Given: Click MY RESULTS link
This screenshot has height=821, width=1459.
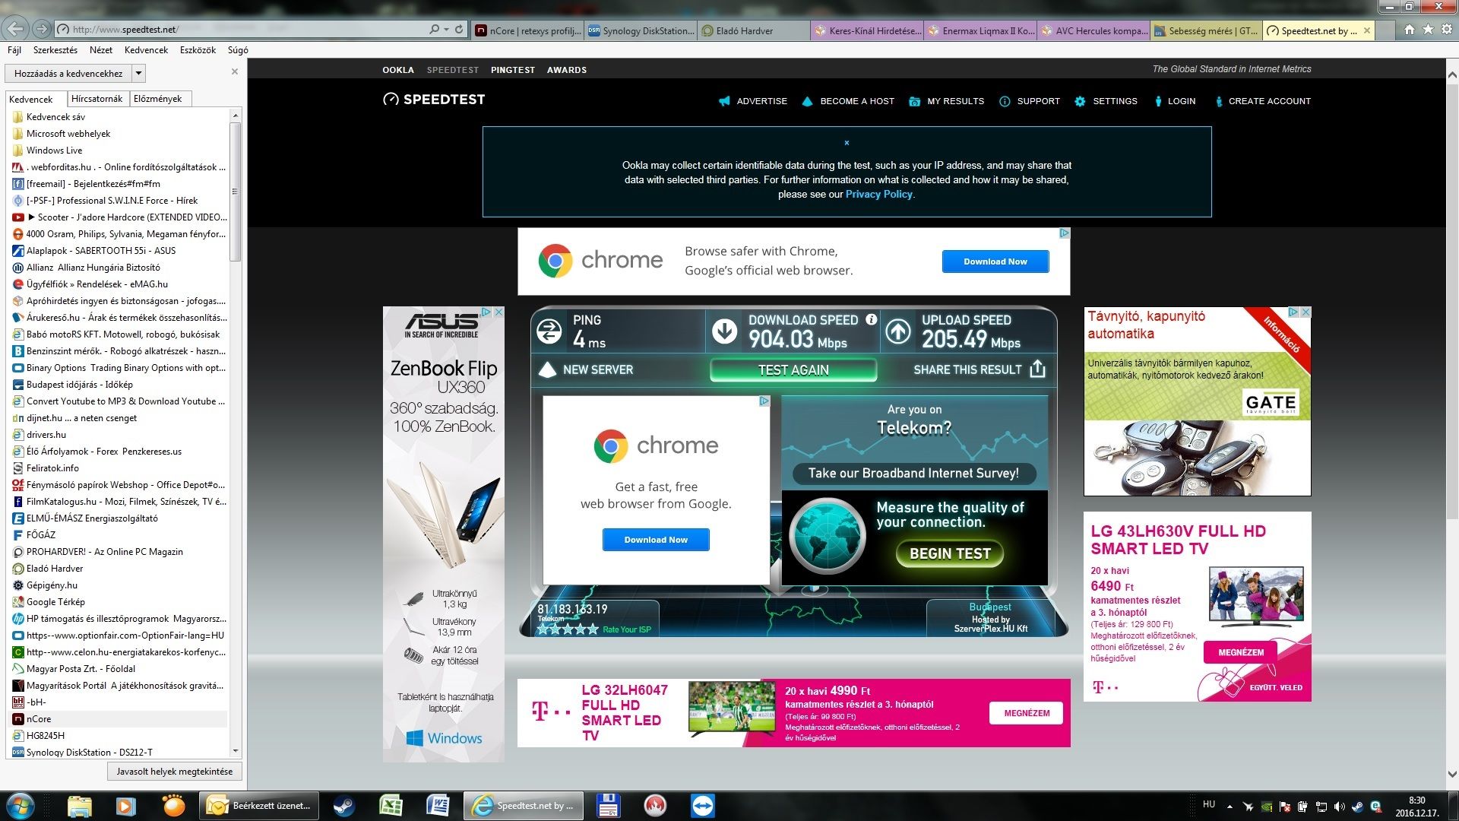Looking at the screenshot, I should [947, 101].
